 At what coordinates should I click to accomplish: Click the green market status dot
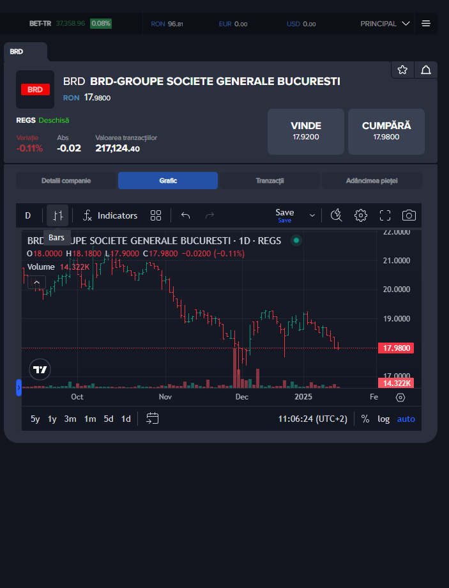(296, 240)
